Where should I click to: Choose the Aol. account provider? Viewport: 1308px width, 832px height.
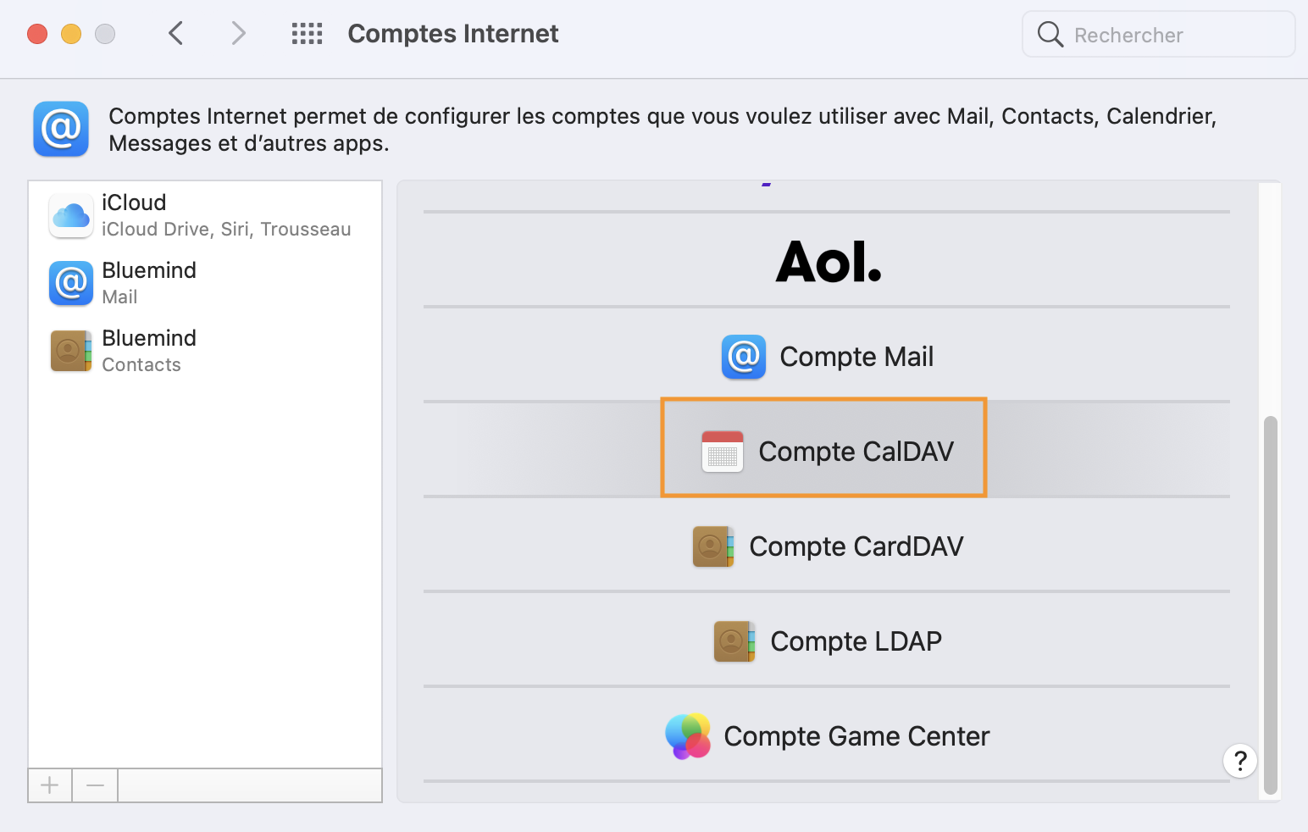coord(828,261)
